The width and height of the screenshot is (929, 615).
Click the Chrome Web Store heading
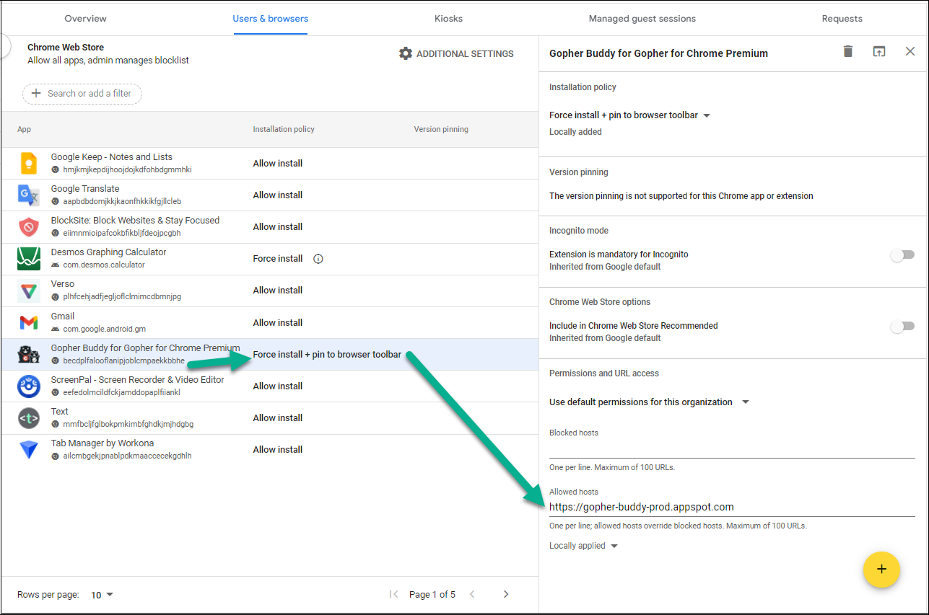pos(66,48)
